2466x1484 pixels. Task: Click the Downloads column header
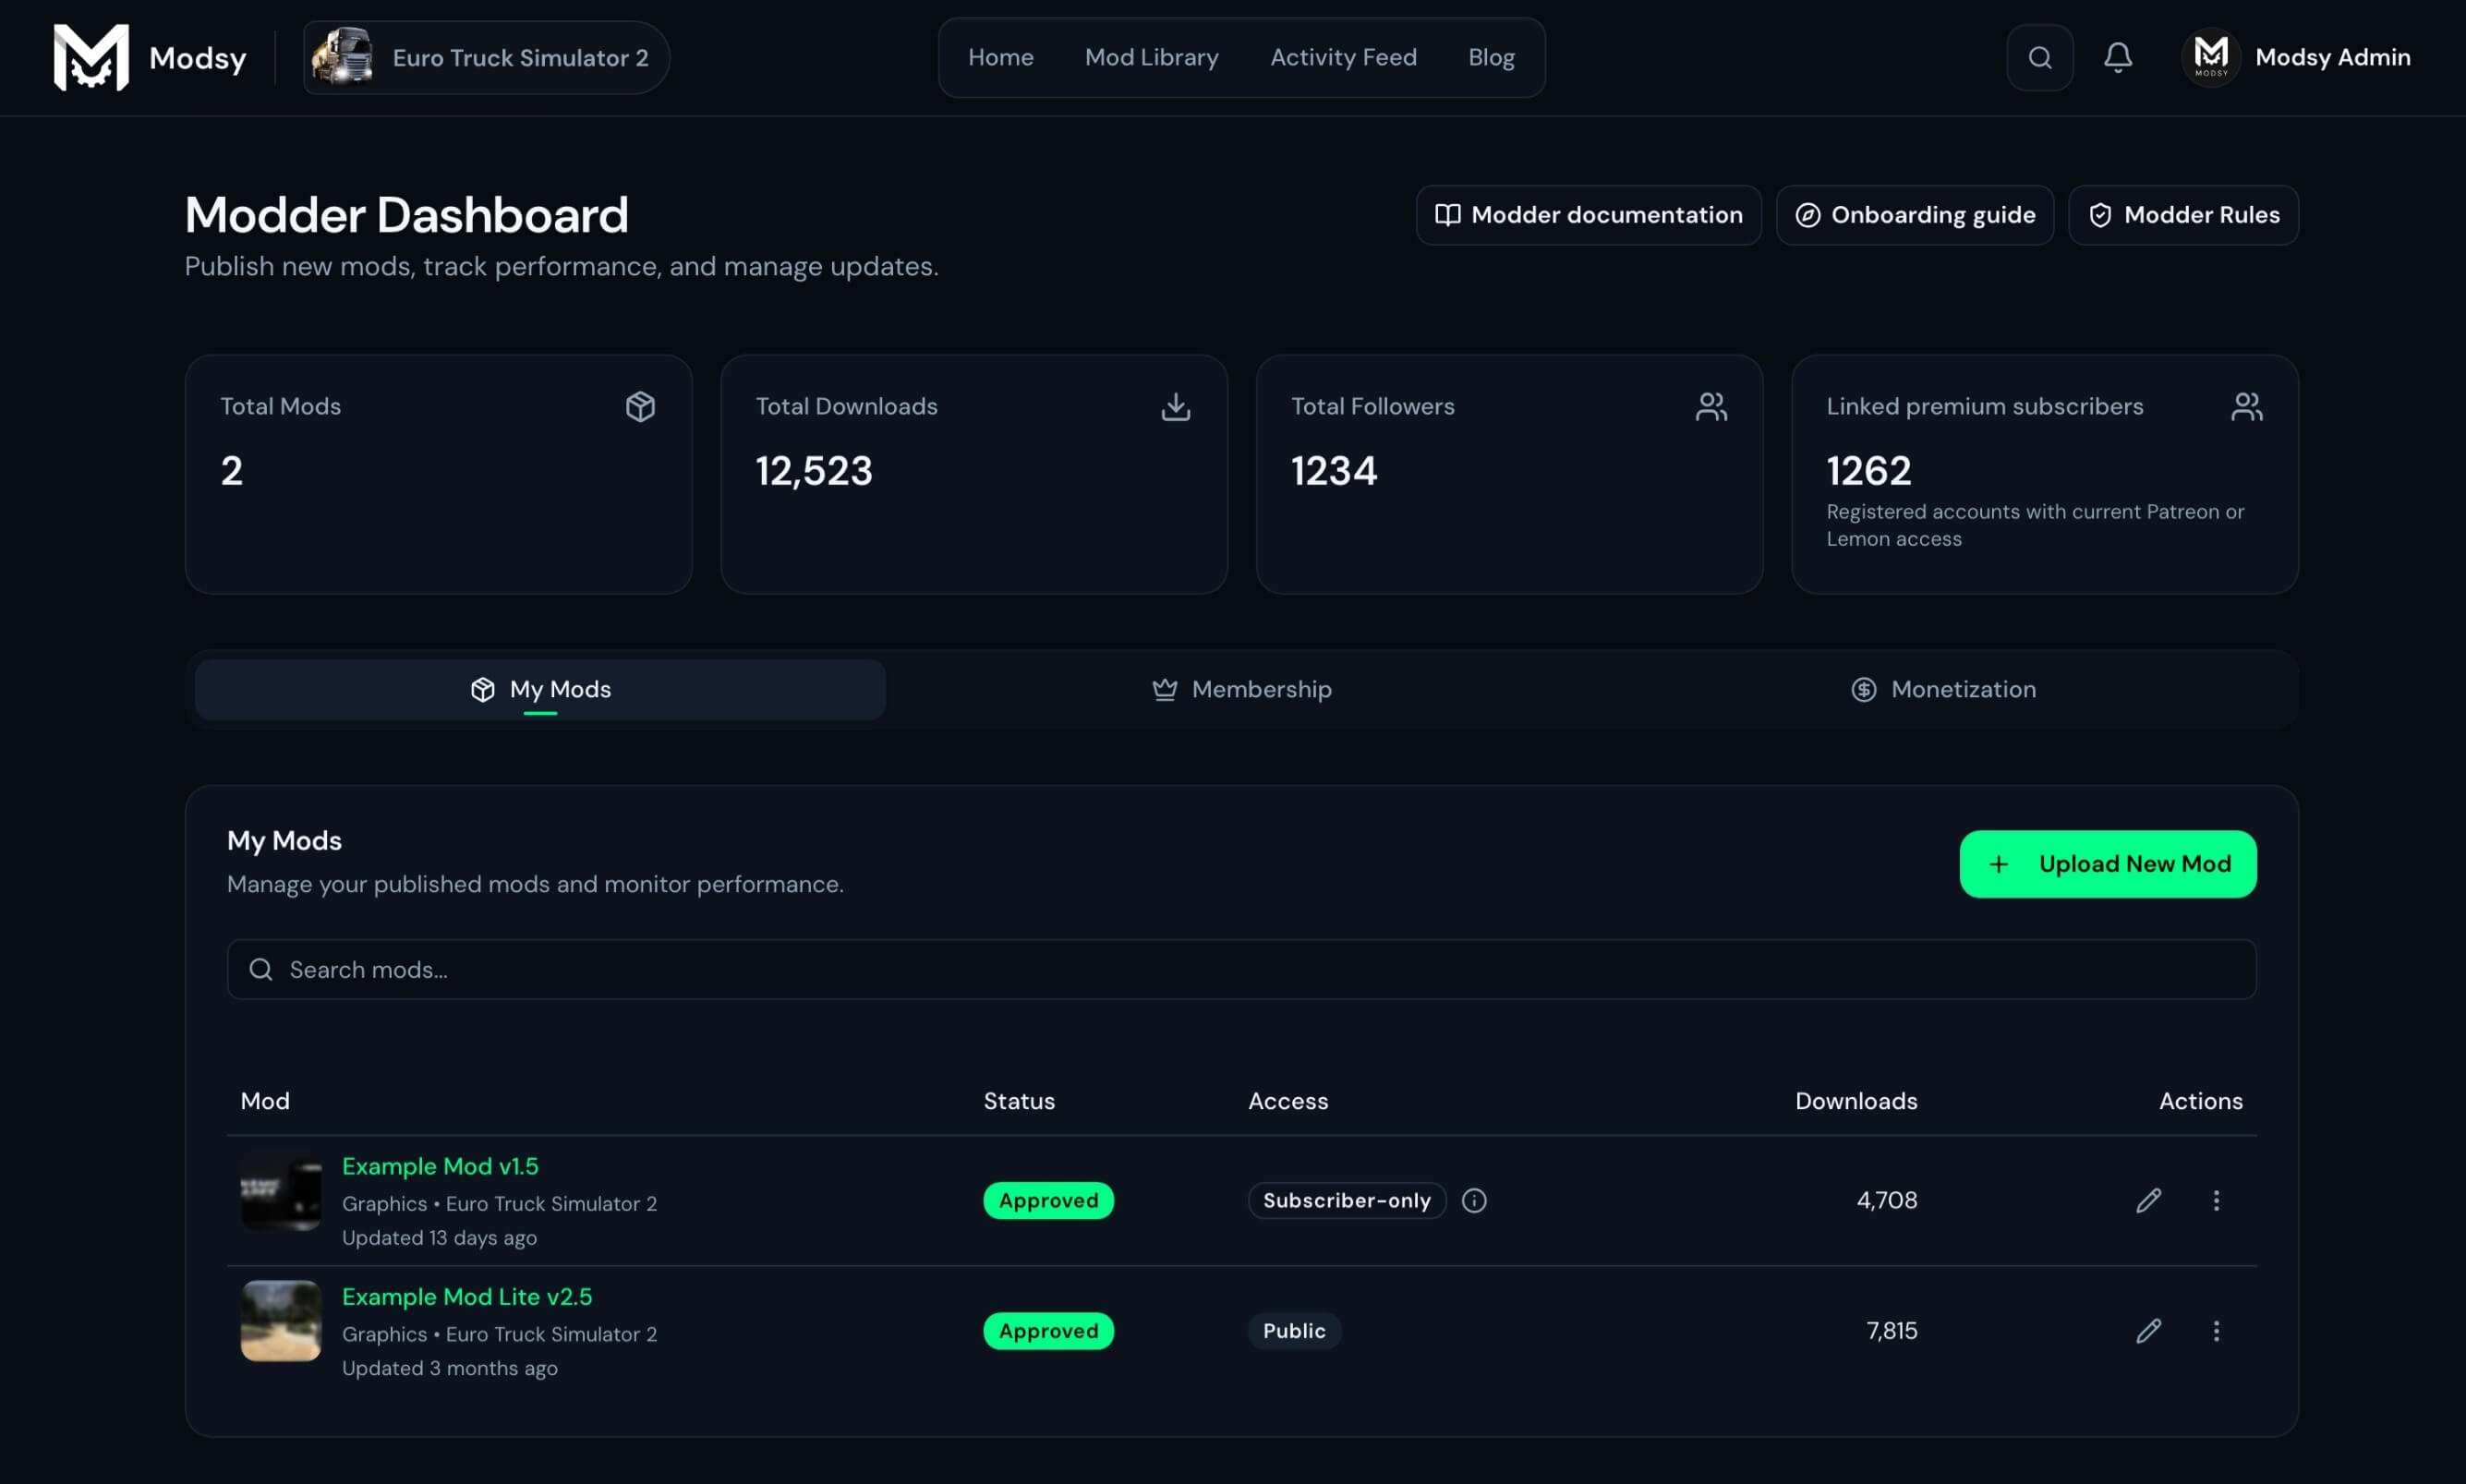(1856, 1101)
